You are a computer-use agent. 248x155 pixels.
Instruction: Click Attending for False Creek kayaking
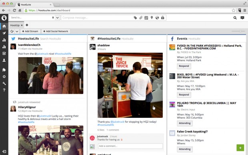185,149
